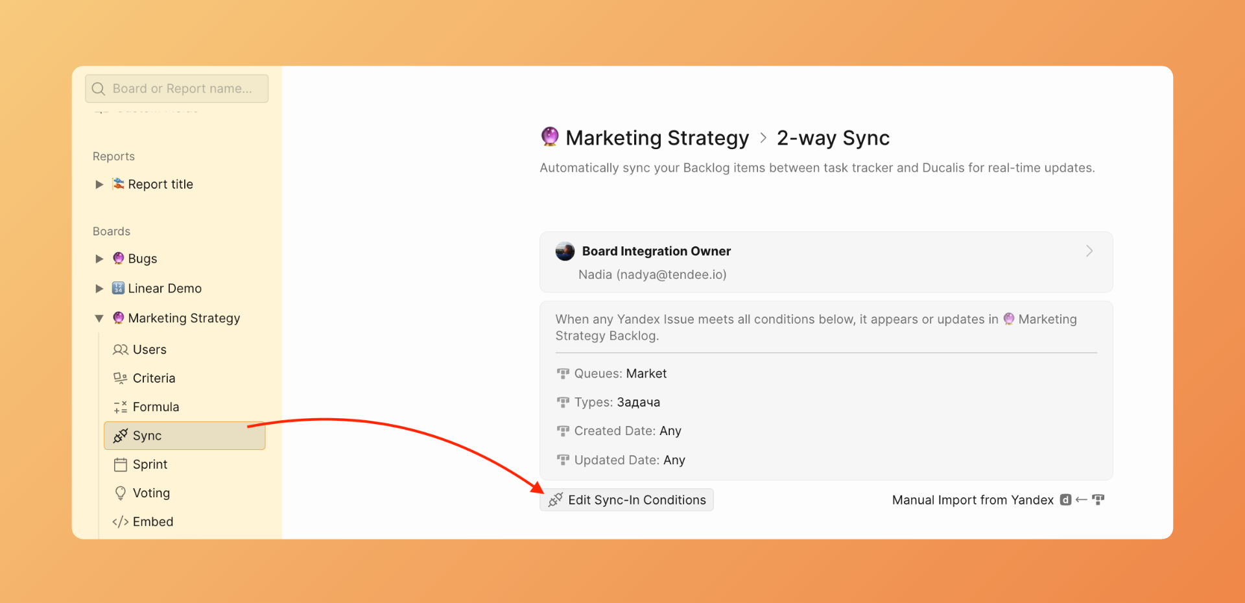Open the Voting settings page
Screen dimensions: 1245x603
(x=151, y=493)
